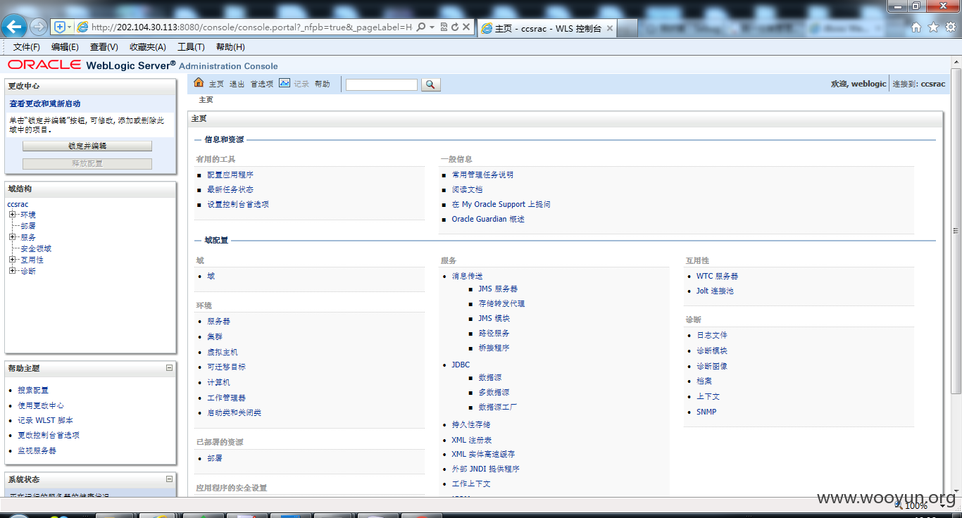The width and height of the screenshot is (962, 518).
Task: Open 最新任务状态 link
Action: (230, 189)
